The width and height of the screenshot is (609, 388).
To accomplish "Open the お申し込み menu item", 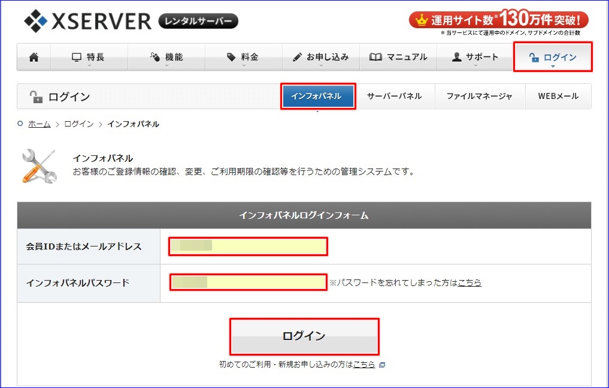I will 321,57.
